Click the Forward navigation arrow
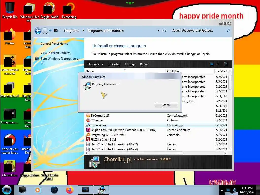The image size is (260, 195). (x=45, y=31)
